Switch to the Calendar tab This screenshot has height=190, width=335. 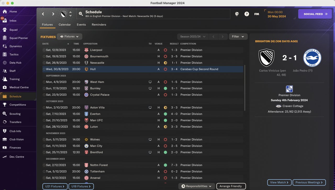coord(65,25)
